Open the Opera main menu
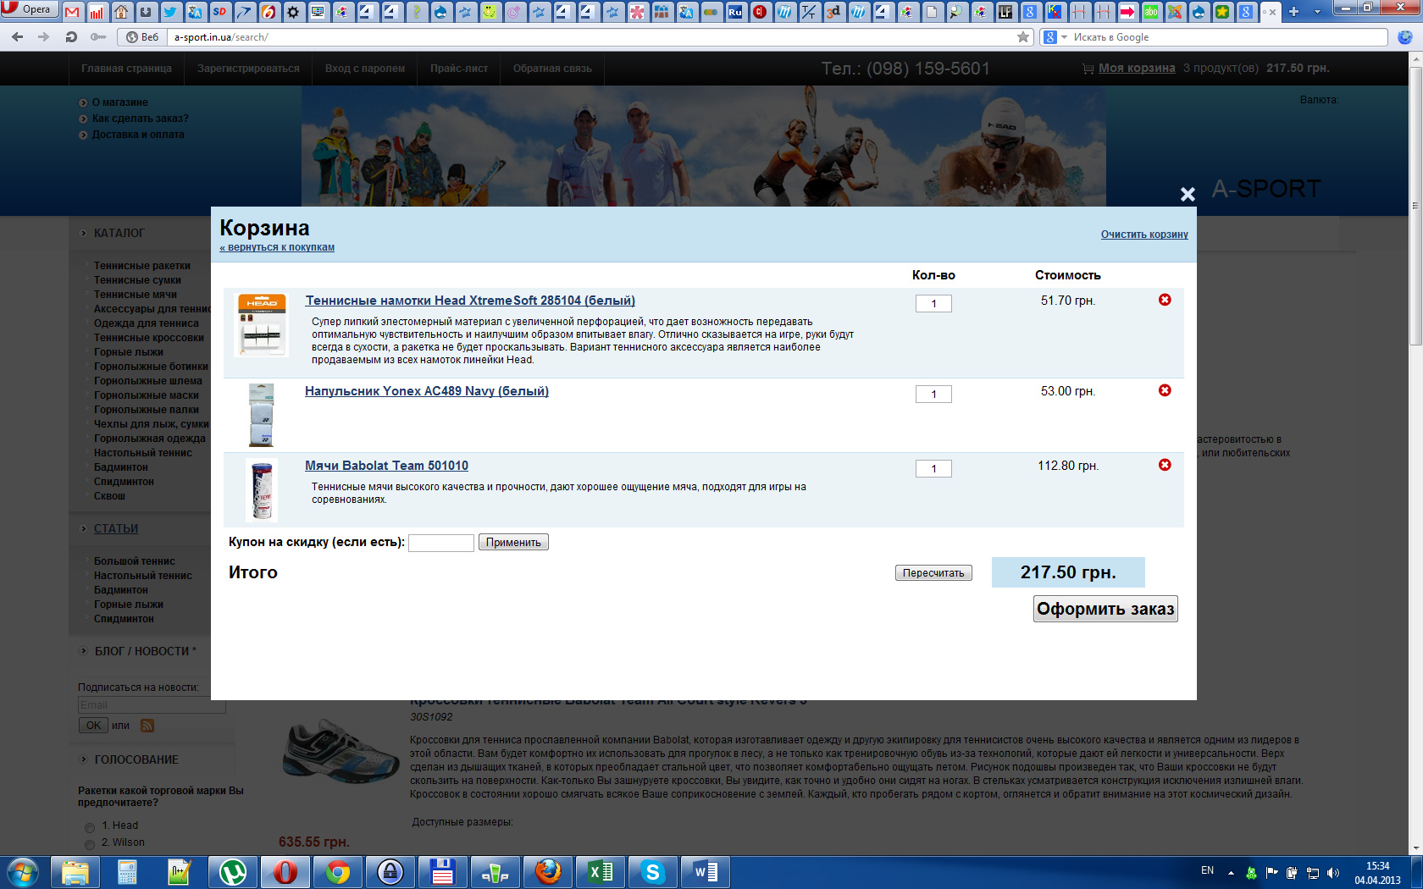 tap(30, 9)
